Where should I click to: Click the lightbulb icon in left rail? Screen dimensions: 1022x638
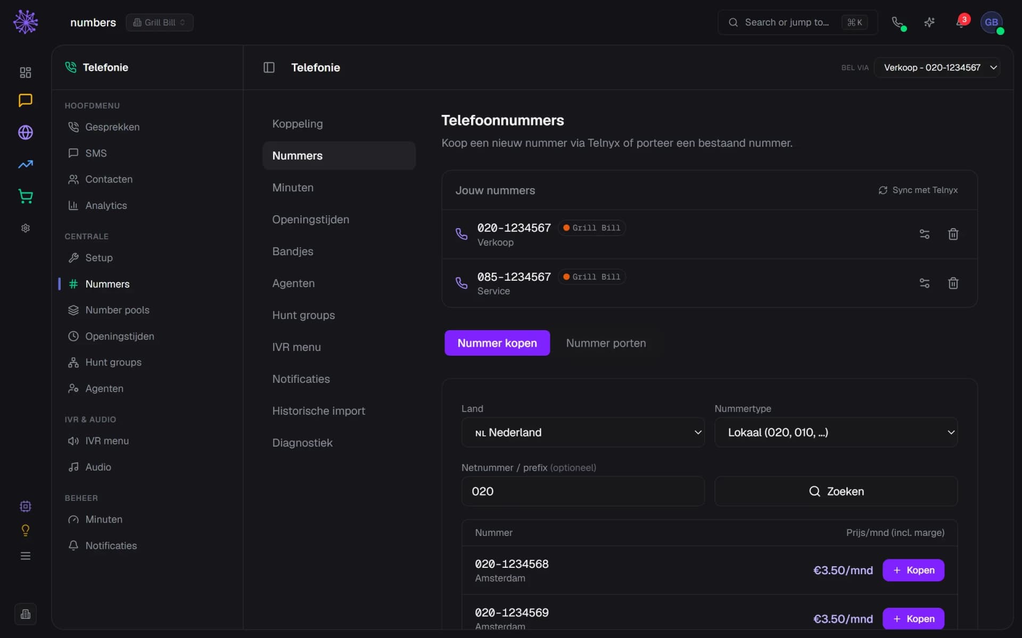pos(26,530)
